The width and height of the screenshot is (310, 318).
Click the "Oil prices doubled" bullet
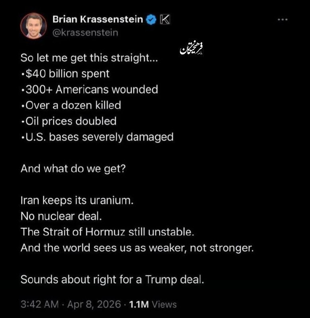tap(69, 121)
